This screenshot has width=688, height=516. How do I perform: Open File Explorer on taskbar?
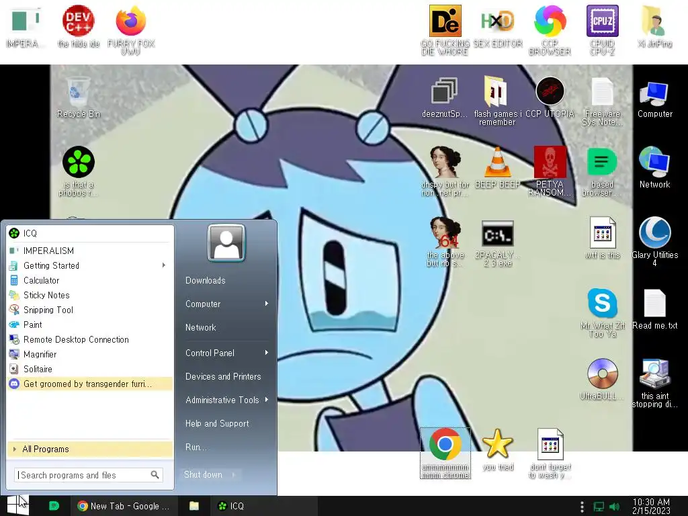click(193, 506)
